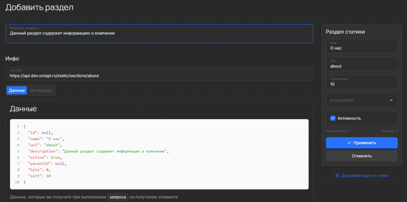
Task: Click the Ошибок counter text
Action: [389, 131]
